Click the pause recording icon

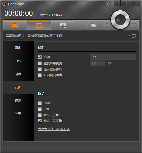click(134, 25)
